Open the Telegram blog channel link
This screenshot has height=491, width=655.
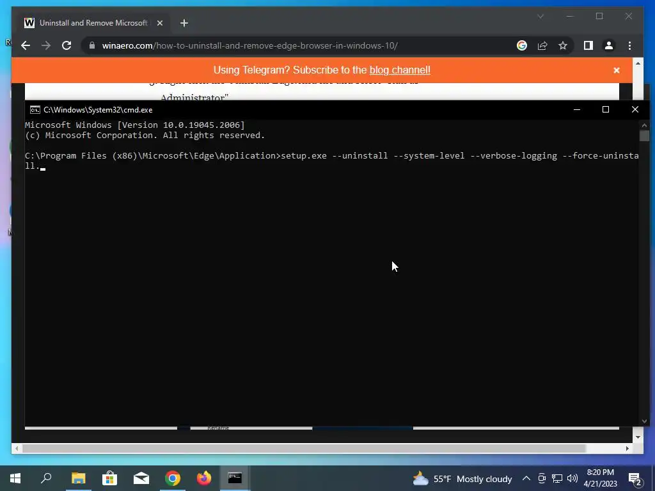coord(400,70)
